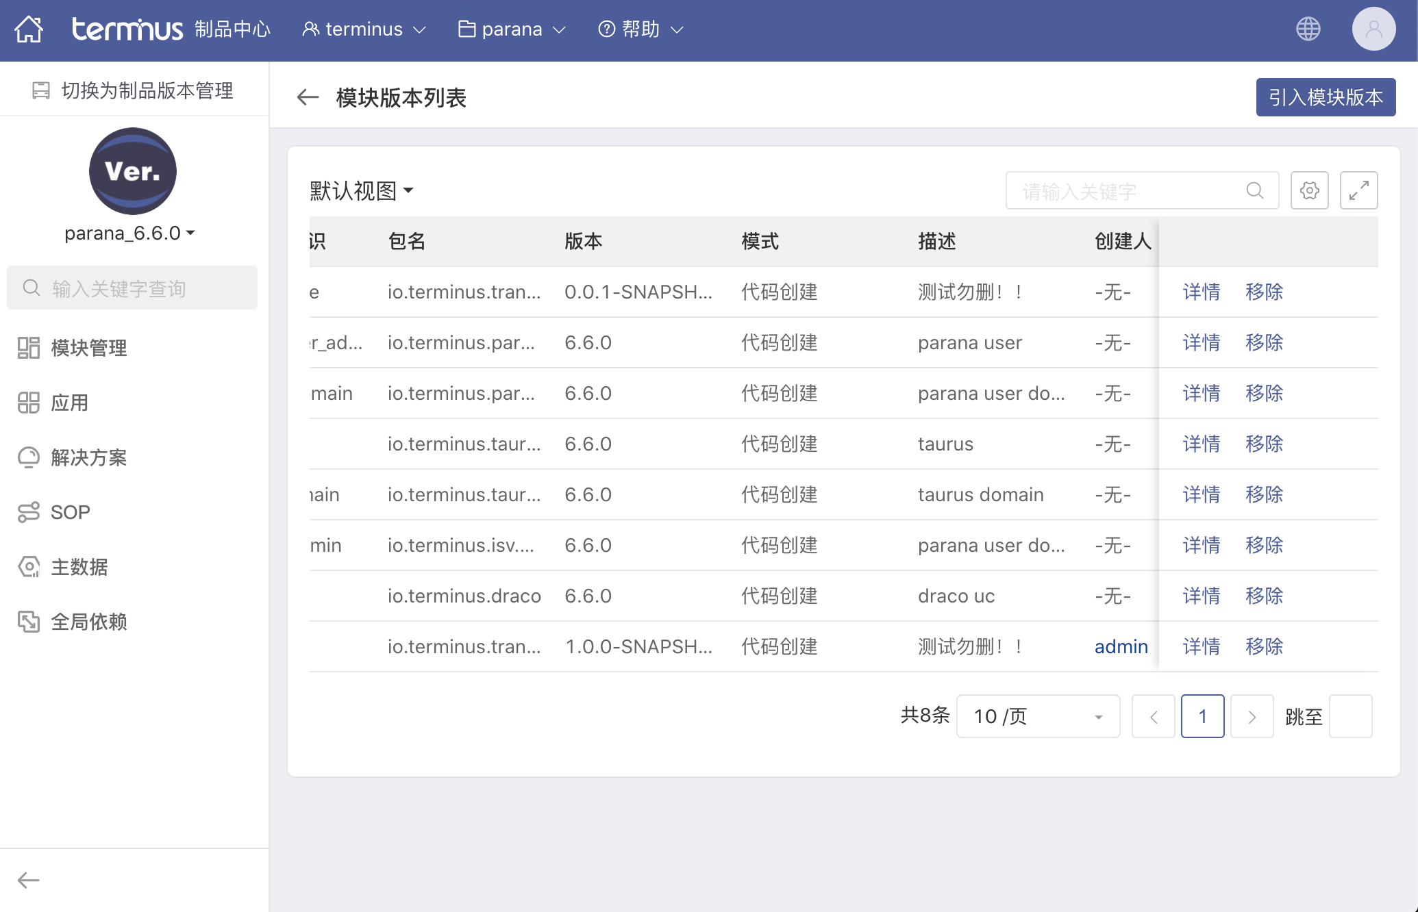Click the 模块版本列表 page title
The image size is (1418, 912).
click(x=401, y=98)
